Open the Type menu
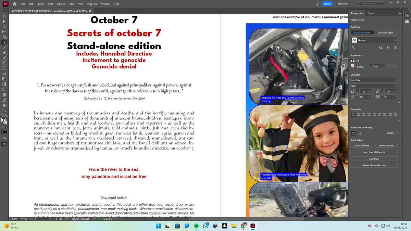Viewport: 411px width, 231px height. [x=51, y=4]
